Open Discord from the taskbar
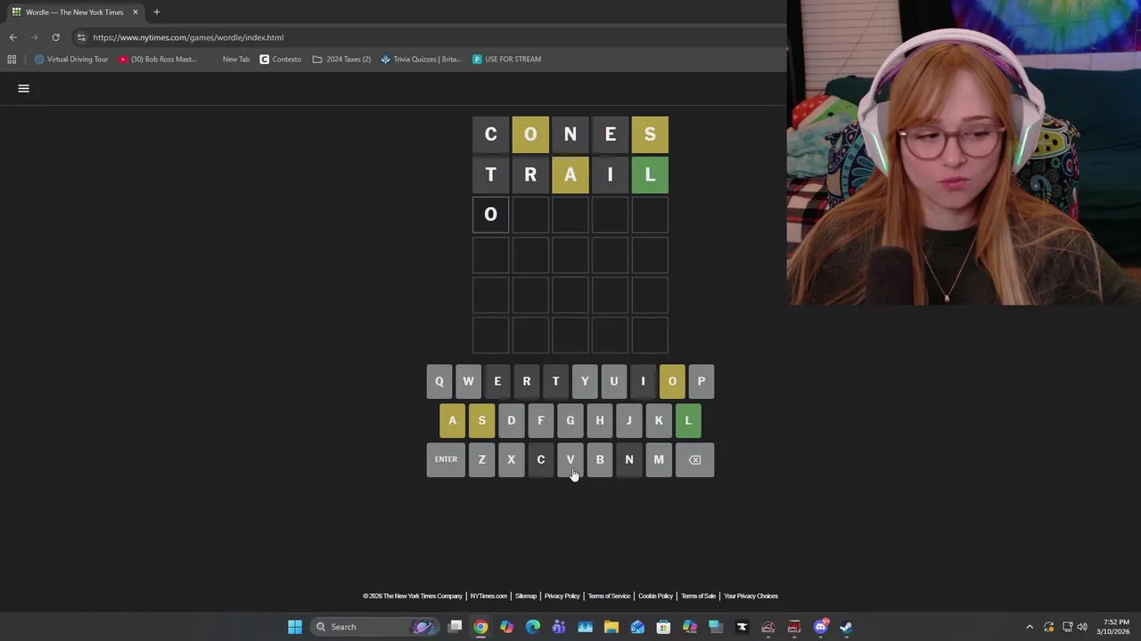Image resolution: width=1141 pixels, height=641 pixels. point(820,627)
